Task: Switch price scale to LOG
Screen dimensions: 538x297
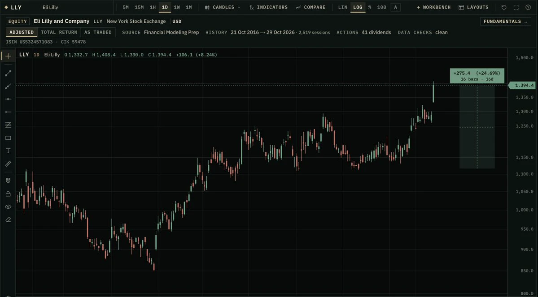Action: [x=358, y=7]
